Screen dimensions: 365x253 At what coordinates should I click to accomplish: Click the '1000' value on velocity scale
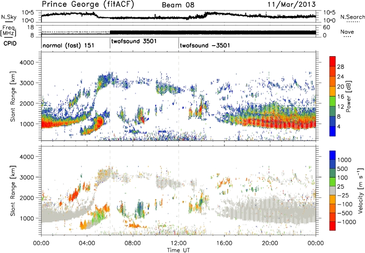point(344,160)
